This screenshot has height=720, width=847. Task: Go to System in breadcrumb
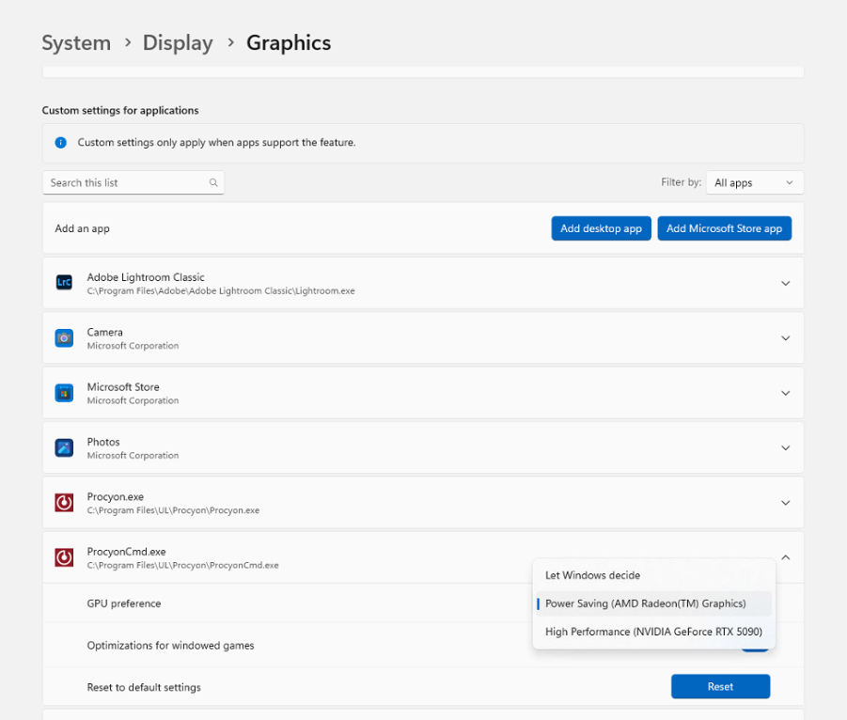76,42
